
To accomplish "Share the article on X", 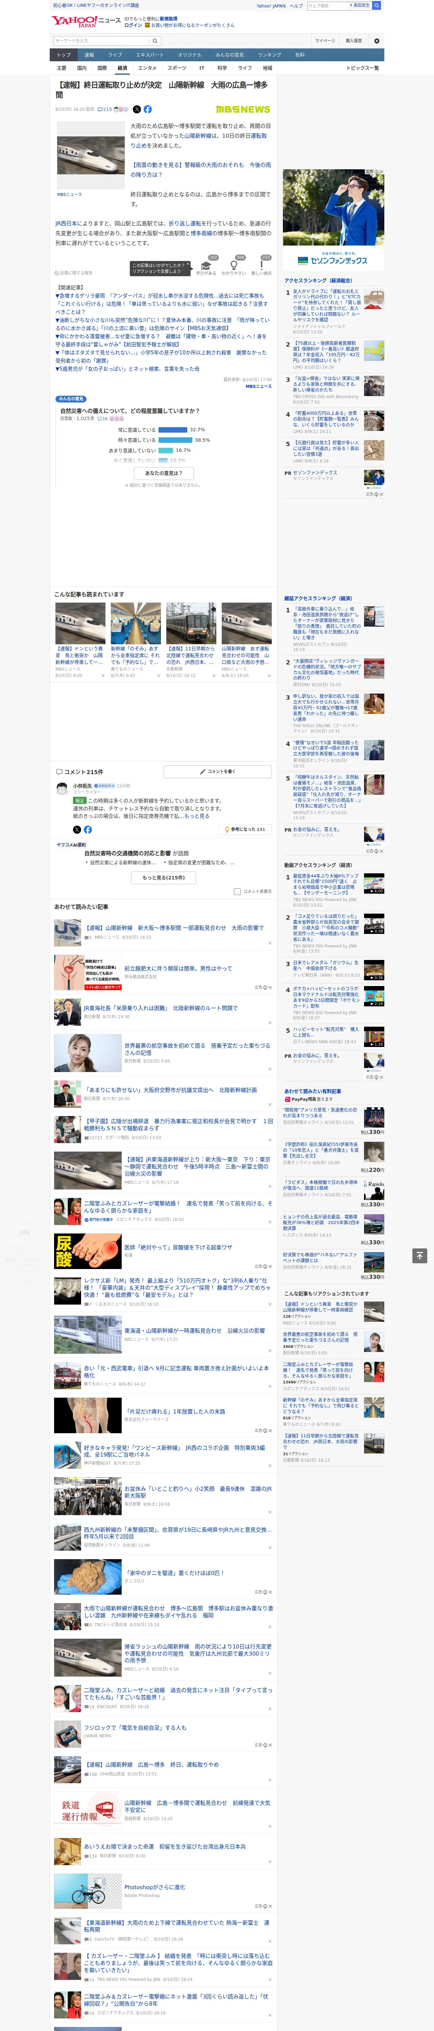I will 136,110.
